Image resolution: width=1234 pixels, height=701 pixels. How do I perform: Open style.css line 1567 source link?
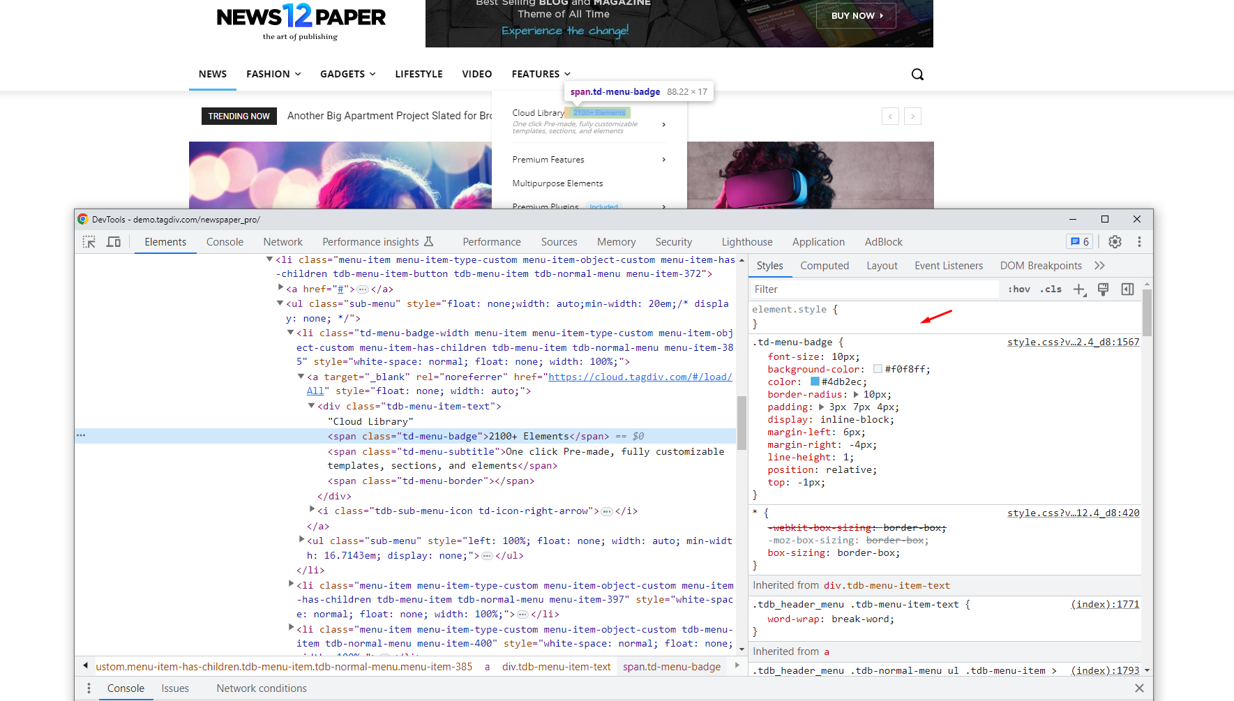[x=1073, y=342]
